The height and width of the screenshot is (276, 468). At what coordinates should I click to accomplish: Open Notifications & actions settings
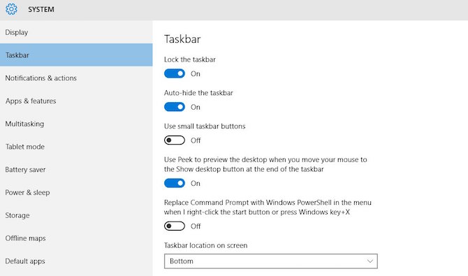point(76,78)
